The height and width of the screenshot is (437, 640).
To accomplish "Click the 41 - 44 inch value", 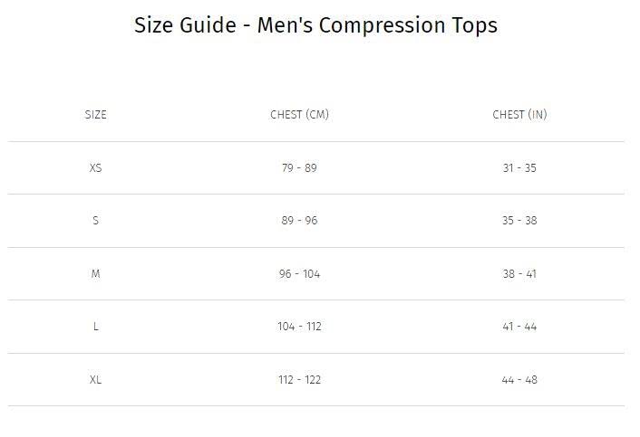I will pos(519,327).
